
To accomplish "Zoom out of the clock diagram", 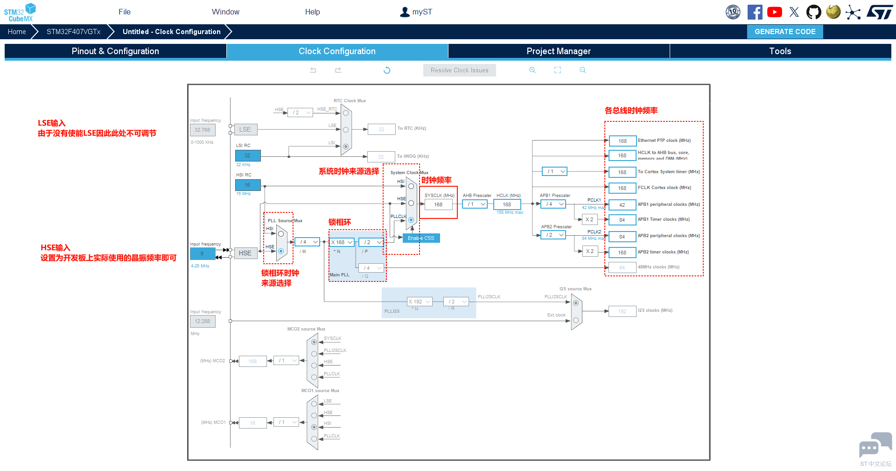I will coord(583,70).
